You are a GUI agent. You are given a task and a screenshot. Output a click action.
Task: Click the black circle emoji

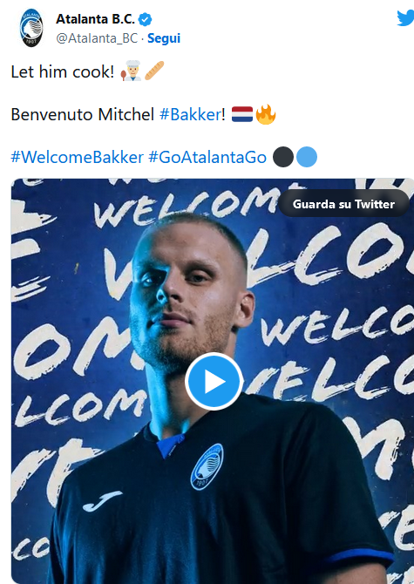pyautogui.click(x=283, y=157)
